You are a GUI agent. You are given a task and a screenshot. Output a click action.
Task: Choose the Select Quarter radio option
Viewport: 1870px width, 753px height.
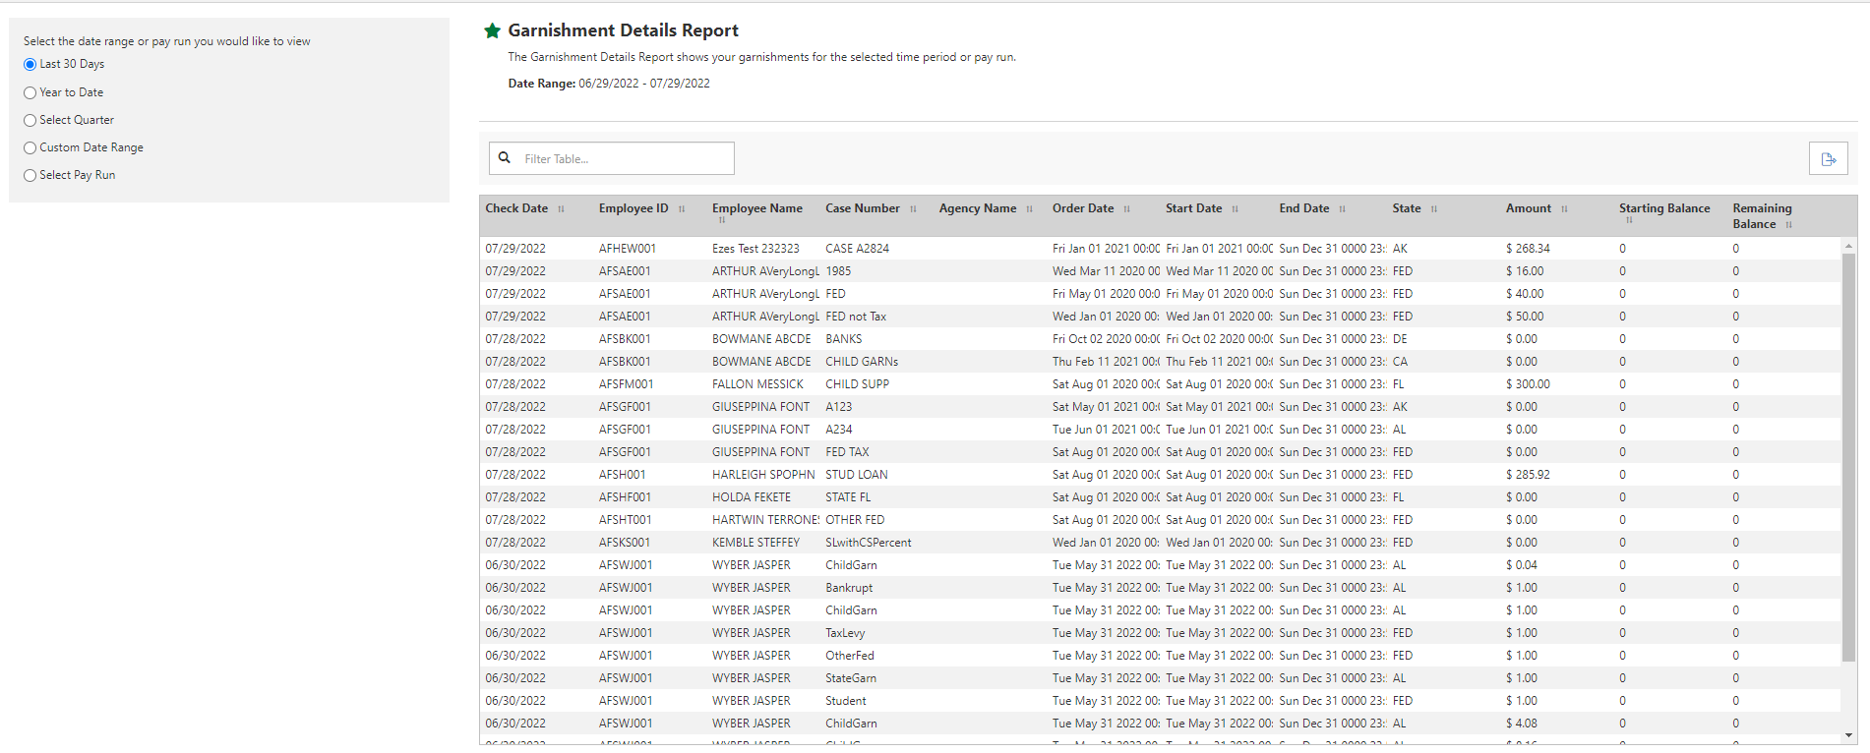[x=30, y=120]
